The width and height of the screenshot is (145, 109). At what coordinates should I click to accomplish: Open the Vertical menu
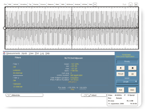16,5
